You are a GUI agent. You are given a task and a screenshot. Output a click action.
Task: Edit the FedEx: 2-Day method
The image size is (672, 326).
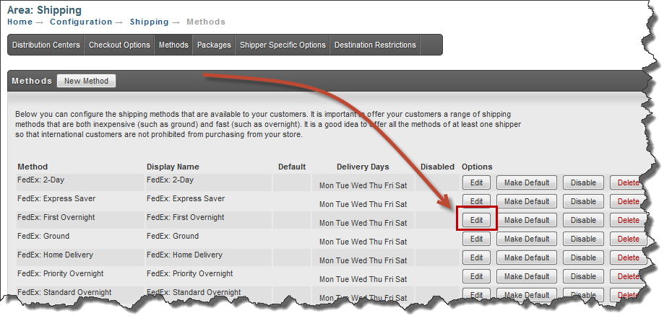point(476,182)
